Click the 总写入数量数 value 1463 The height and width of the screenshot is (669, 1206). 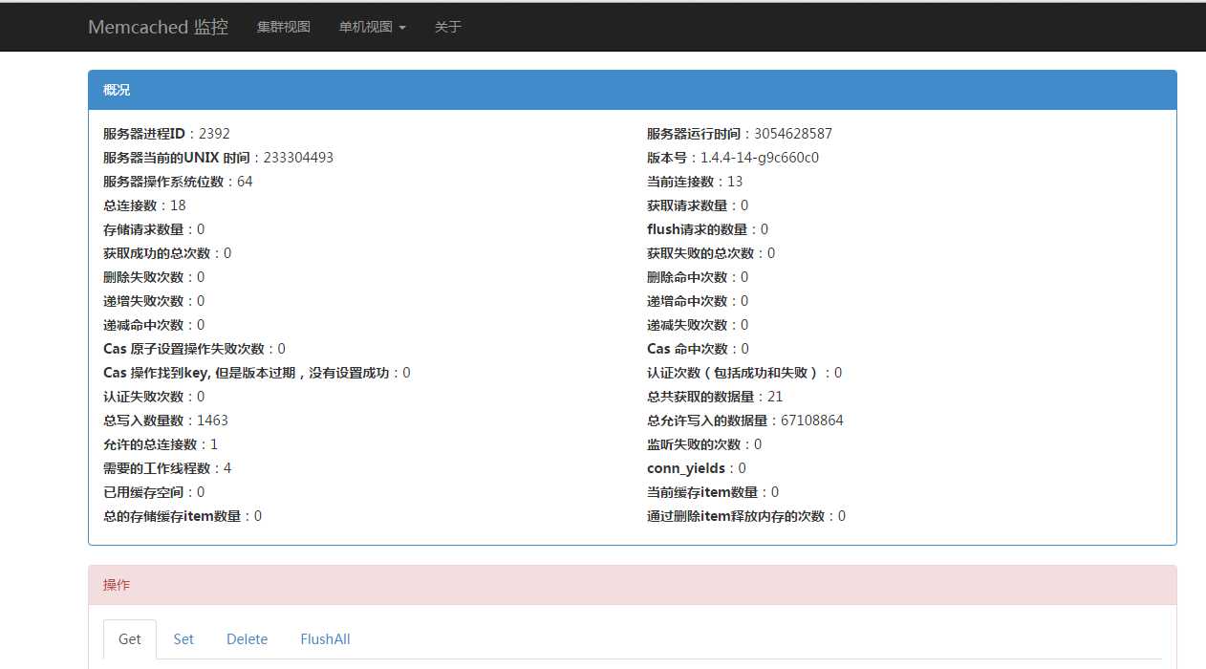tap(212, 421)
